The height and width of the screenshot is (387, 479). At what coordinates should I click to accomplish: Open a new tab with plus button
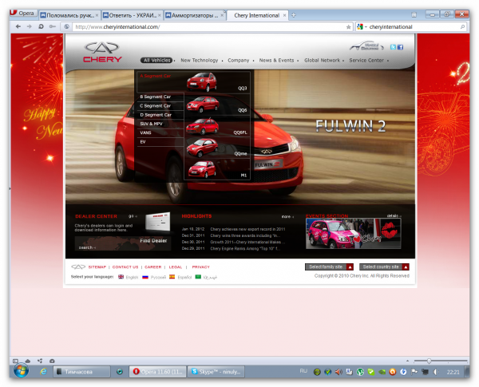click(293, 15)
